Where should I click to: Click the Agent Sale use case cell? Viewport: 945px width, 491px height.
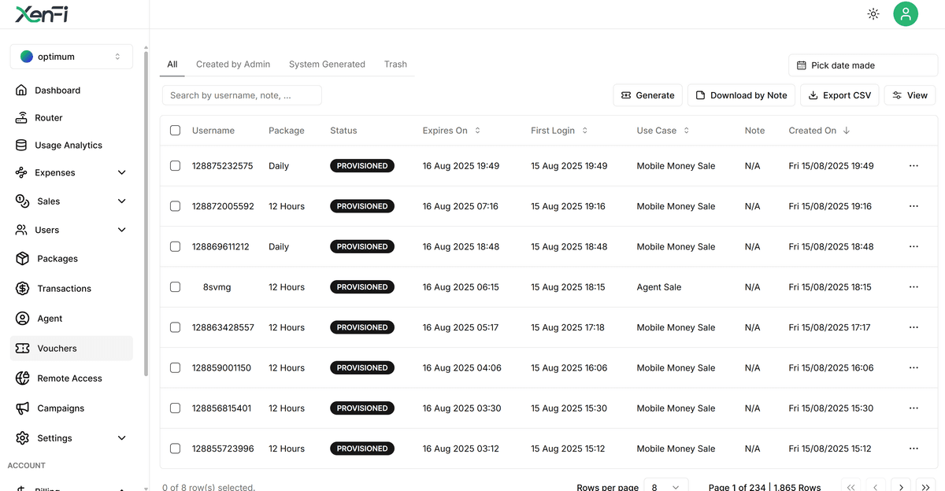659,287
